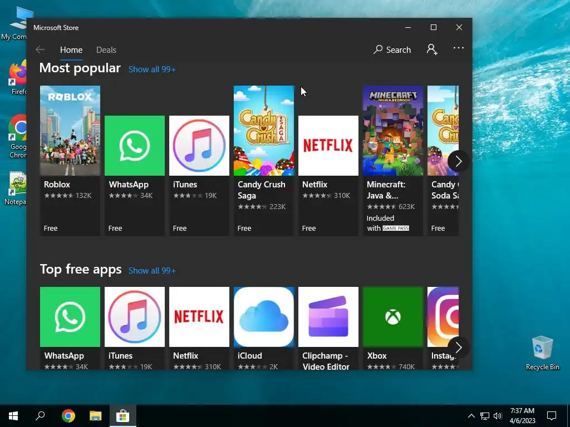Open iTunes icon in Most popular row
Screen dimensions: 570x427
[199, 146]
